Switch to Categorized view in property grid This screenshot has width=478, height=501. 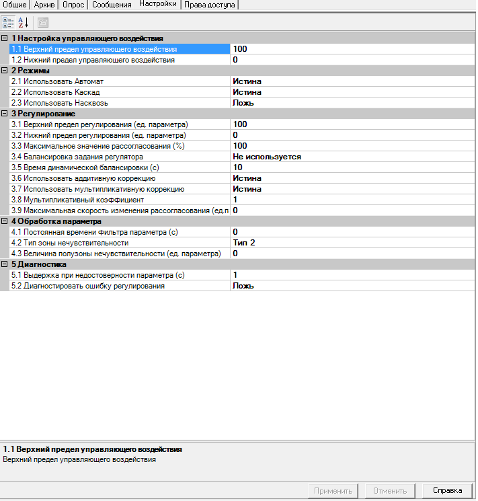[x=8, y=23]
